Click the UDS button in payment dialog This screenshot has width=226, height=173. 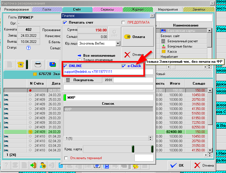[114, 33]
